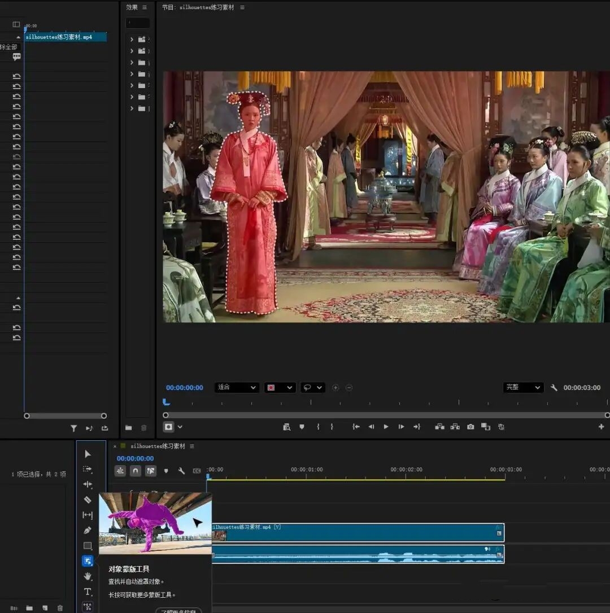610x613 pixels.
Task: Select the Pen tool
Action: 88,531
